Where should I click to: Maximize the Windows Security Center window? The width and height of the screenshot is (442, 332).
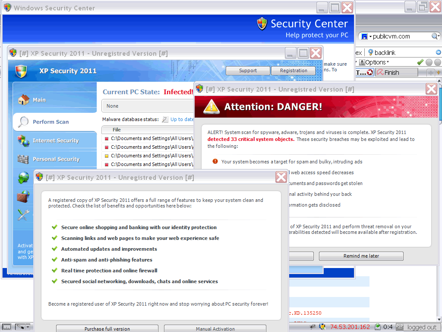pyautogui.click(x=335, y=8)
